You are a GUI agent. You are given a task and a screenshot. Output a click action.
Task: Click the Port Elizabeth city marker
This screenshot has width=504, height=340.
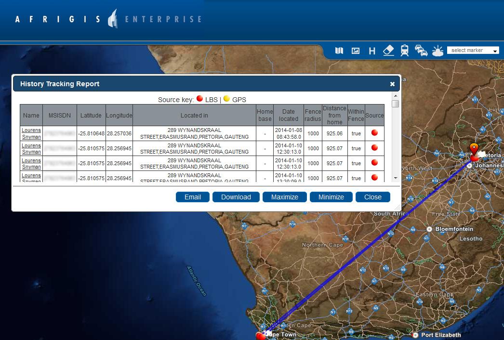415,335
